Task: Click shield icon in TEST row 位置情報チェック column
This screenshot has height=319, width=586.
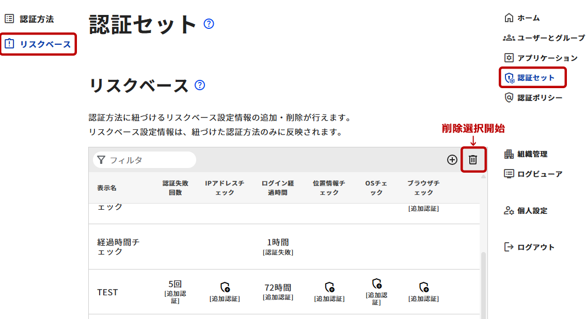Action: click(329, 287)
